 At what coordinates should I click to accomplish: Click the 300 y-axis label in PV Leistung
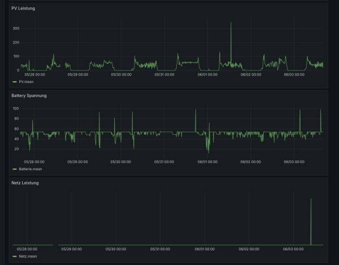pos(16,28)
